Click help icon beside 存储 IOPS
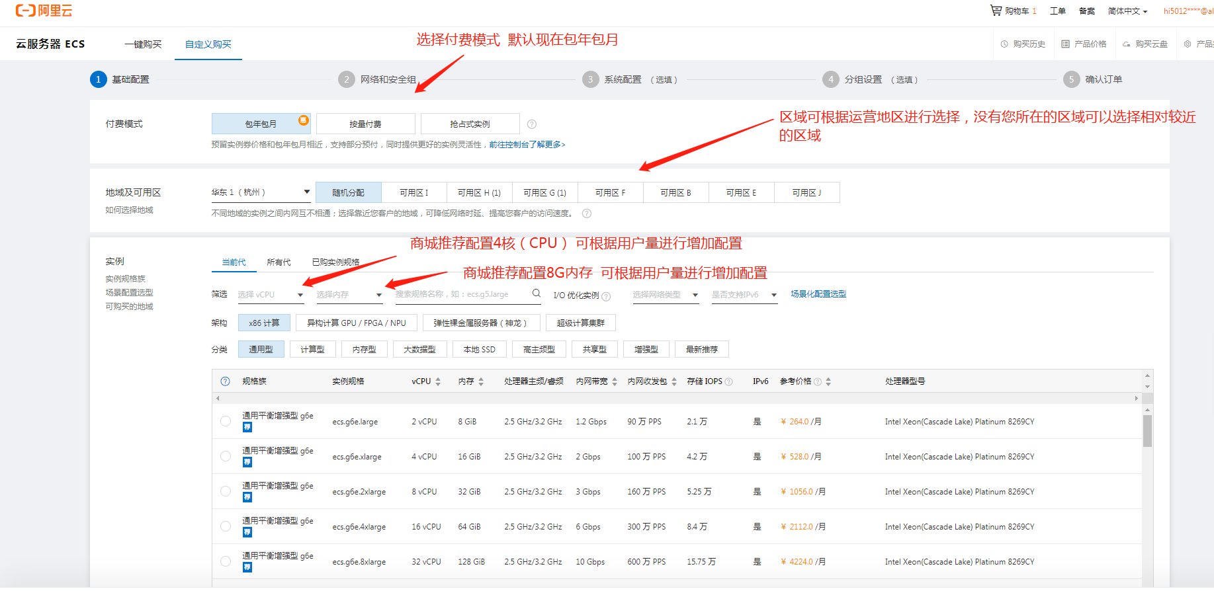 pyautogui.click(x=729, y=382)
